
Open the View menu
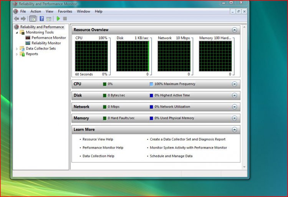click(x=50, y=12)
